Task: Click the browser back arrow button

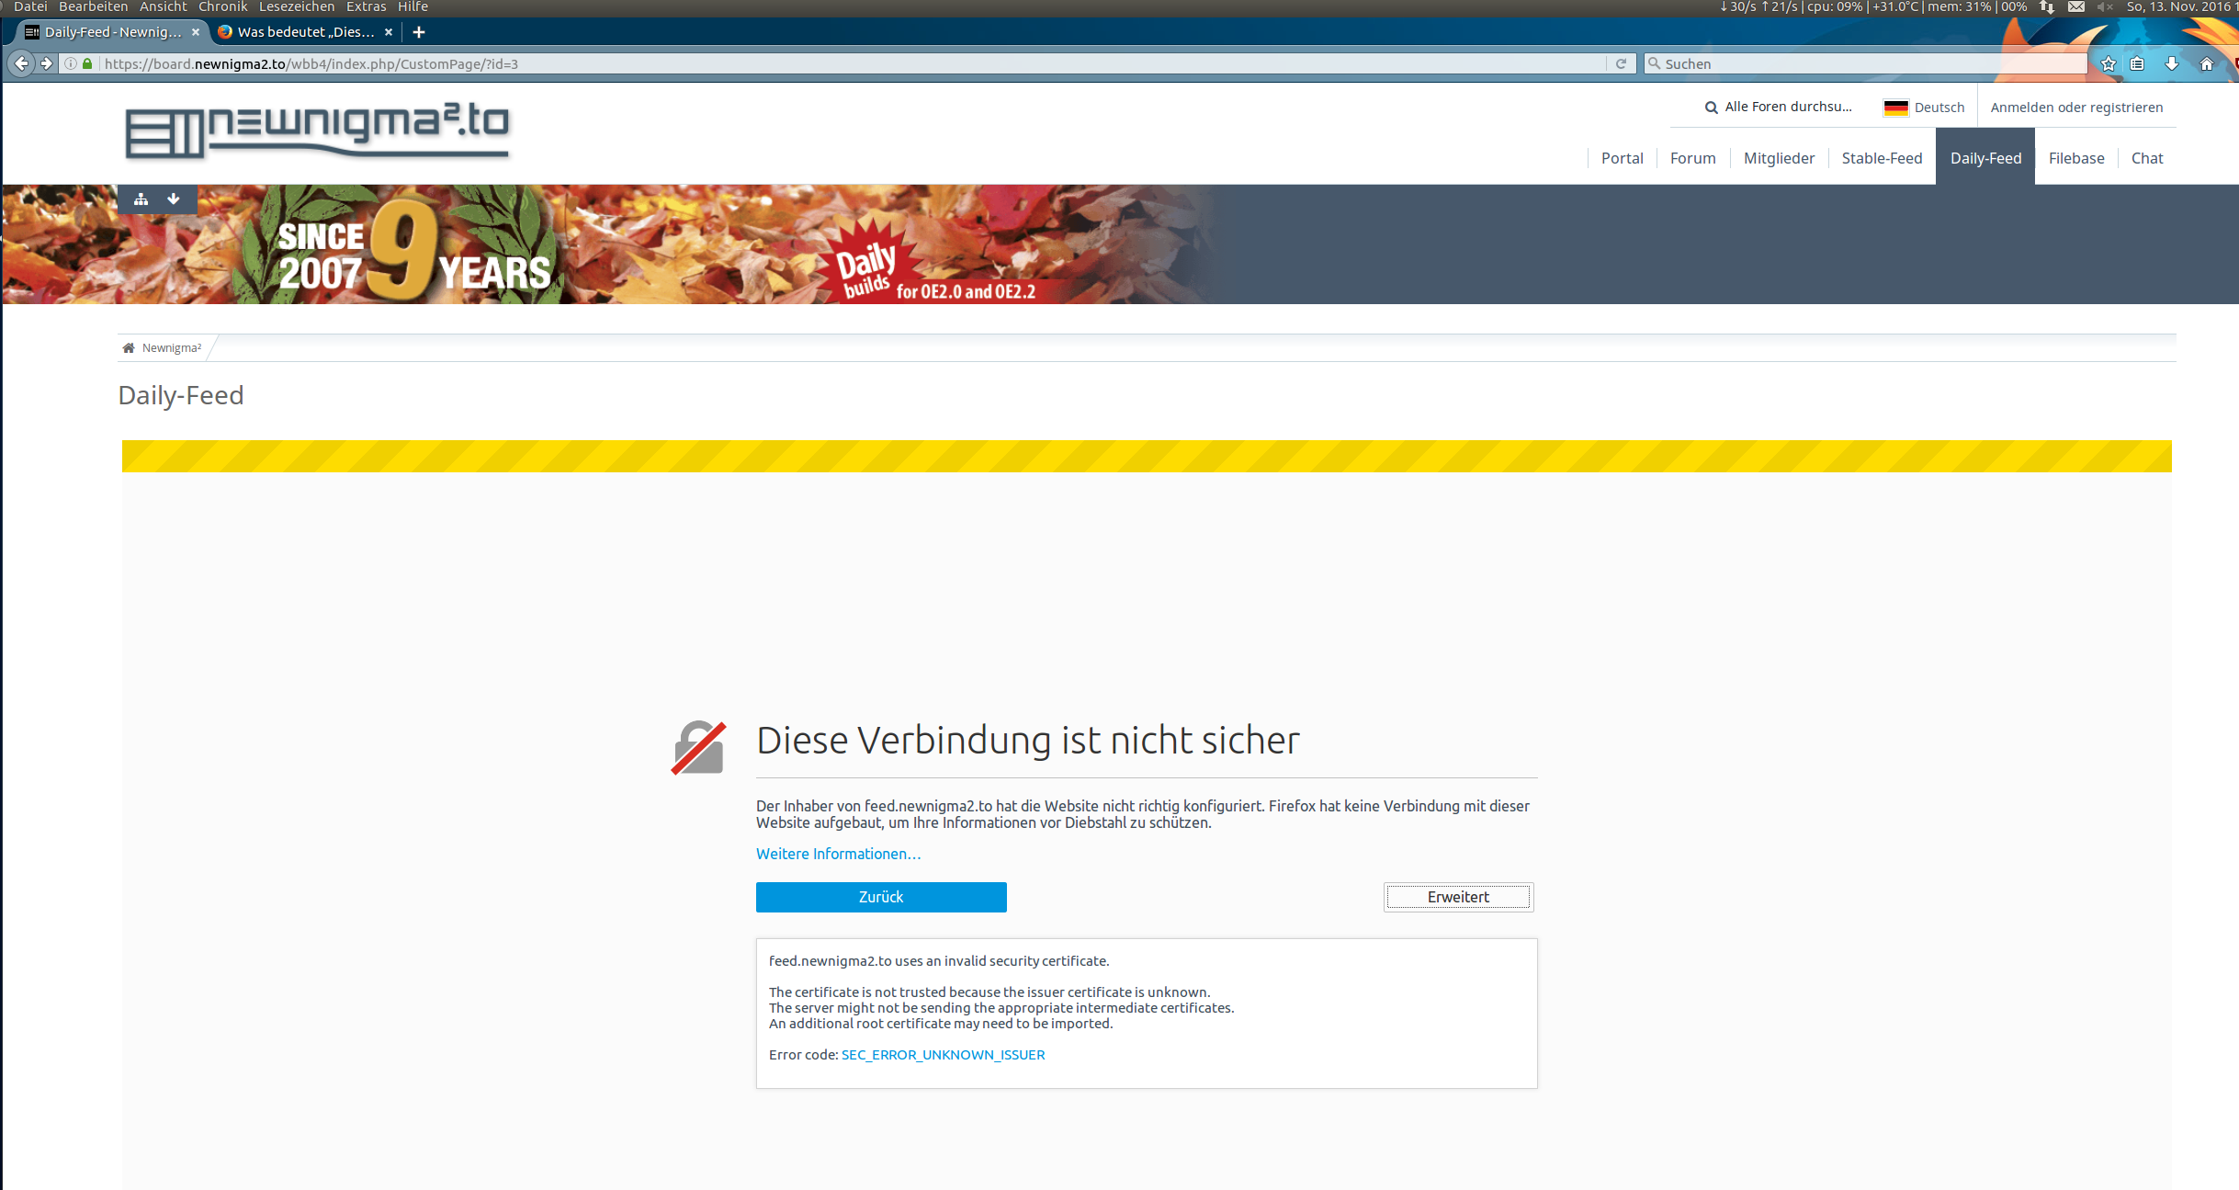Action: pos(21,63)
